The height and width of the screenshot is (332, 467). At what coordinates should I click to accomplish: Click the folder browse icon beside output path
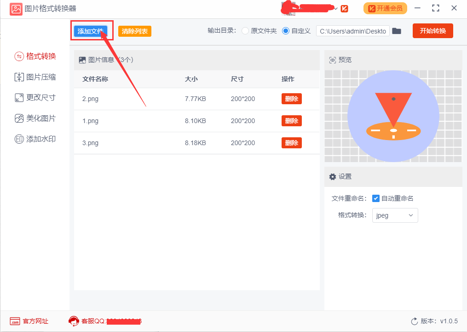(397, 31)
